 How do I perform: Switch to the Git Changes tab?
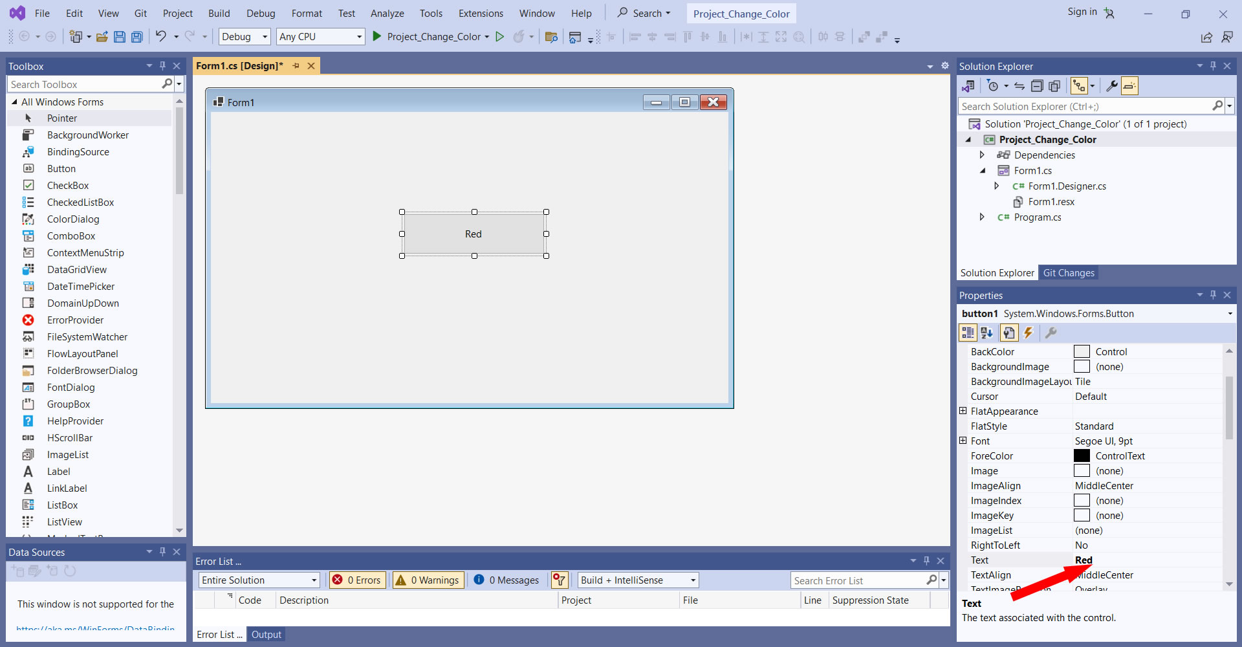coord(1068,273)
